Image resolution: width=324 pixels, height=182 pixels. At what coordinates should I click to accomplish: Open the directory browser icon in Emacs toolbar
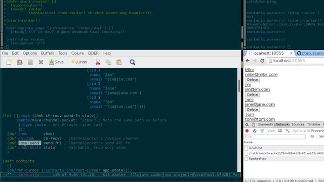point(30,62)
